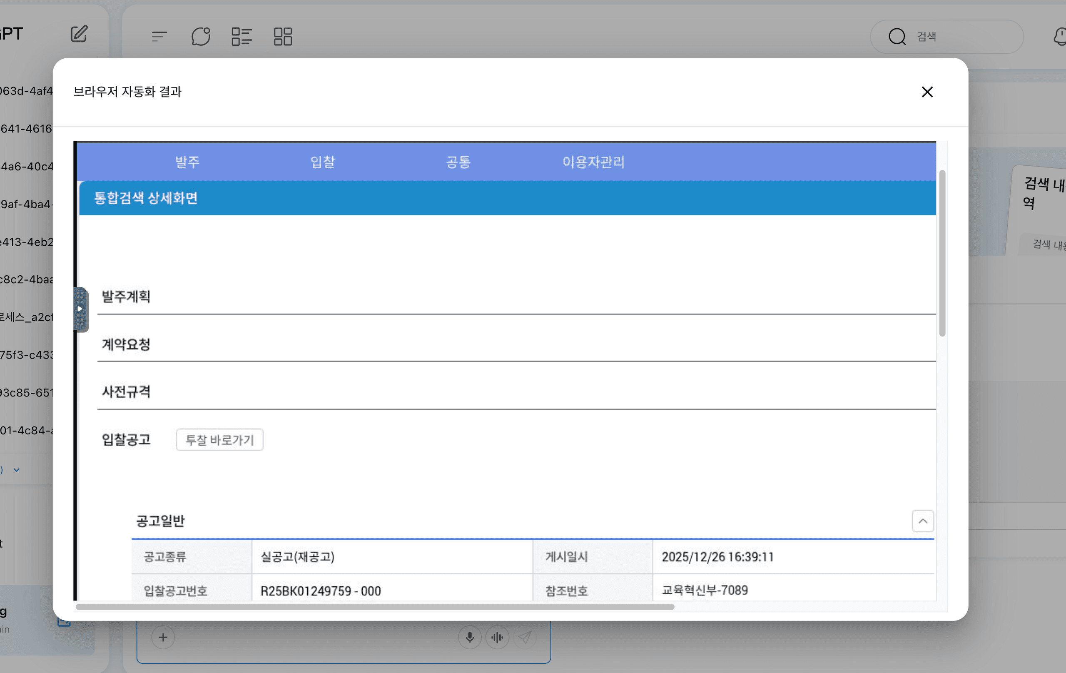Image resolution: width=1066 pixels, height=673 pixels.
Task: Switch to grid view icon
Action: pos(282,36)
